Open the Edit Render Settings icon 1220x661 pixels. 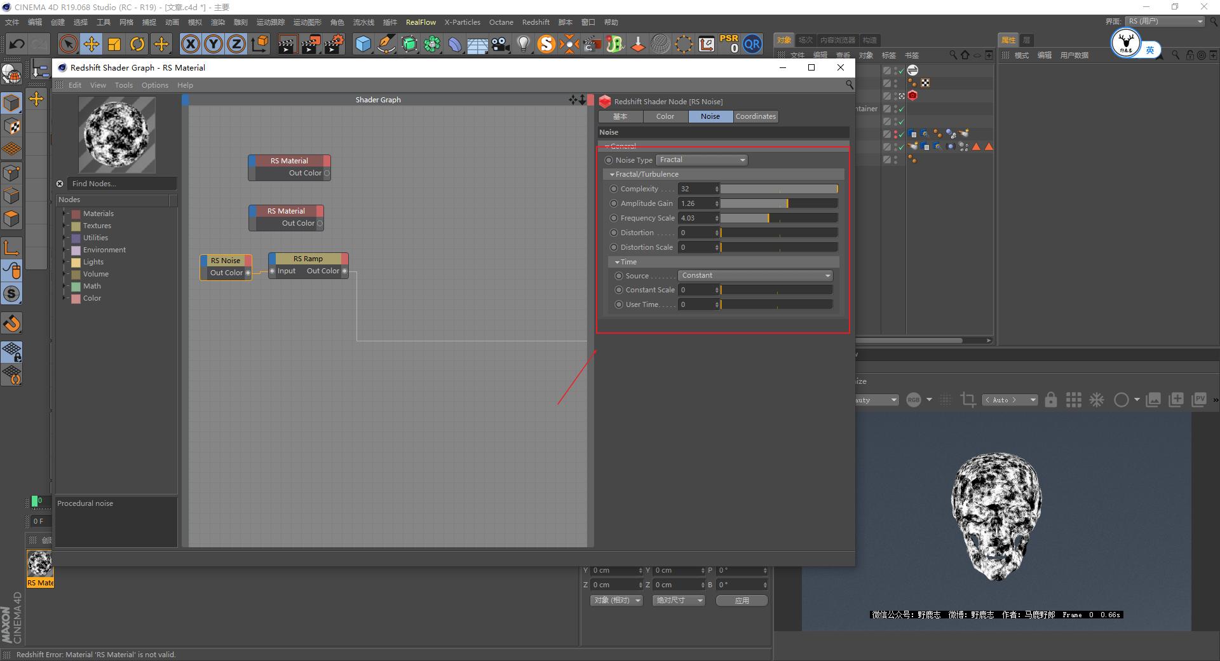coord(334,44)
